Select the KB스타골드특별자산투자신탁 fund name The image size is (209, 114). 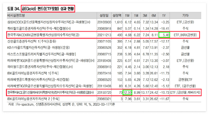[x=39, y=48]
